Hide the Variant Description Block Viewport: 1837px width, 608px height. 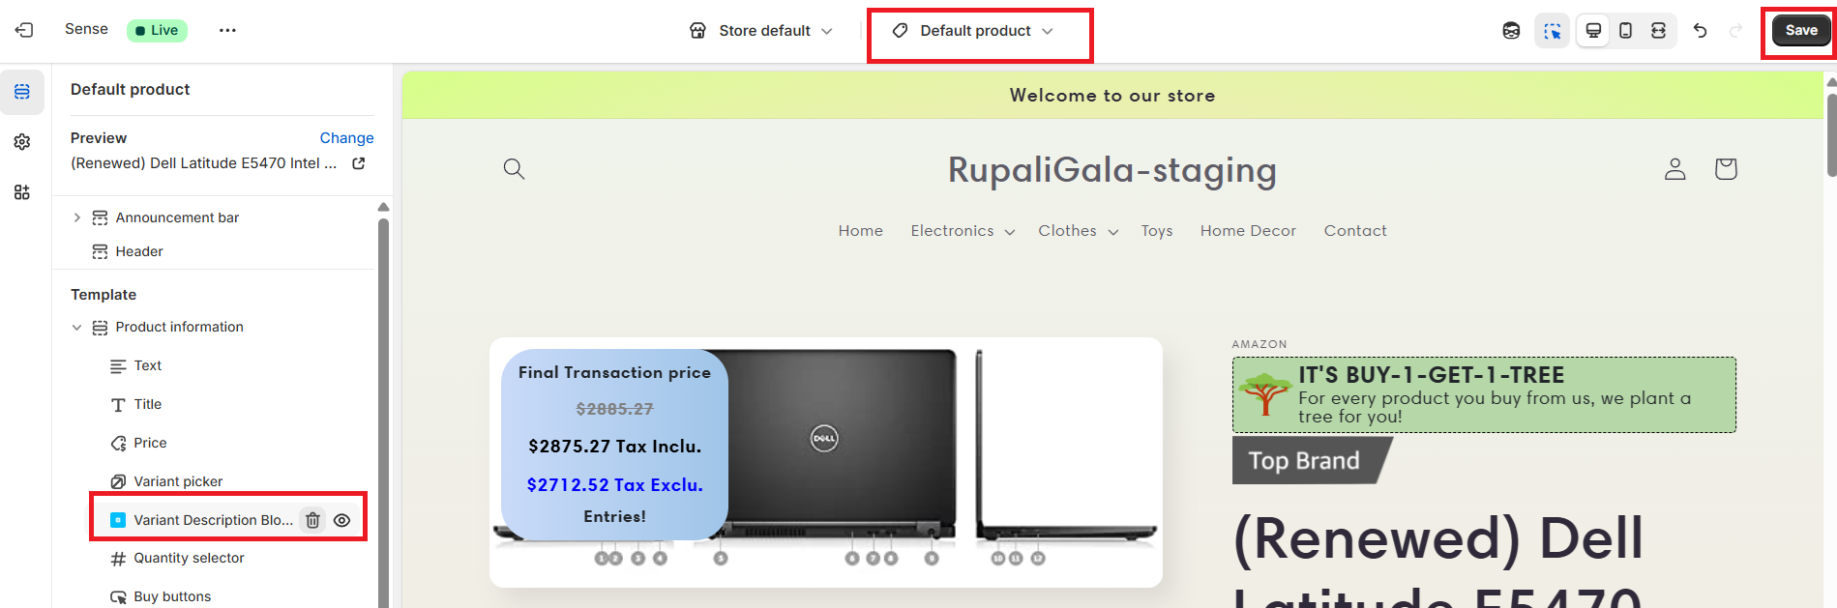click(x=341, y=520)
